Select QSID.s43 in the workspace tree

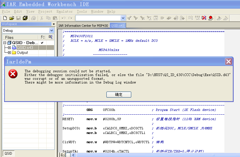pyautogui.click(x=25, y=48)
